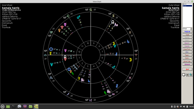Viewport: 194px width, 109px height.
Task: Click house number 1 in the inner ring
Action: coord(79,58)
